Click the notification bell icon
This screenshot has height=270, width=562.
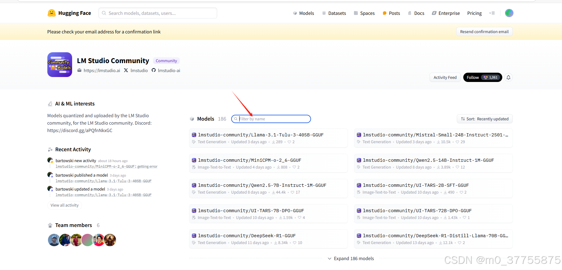coord(508,77)
